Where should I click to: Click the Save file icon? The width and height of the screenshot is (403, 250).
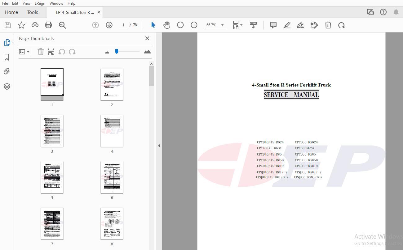coord(7,25)
